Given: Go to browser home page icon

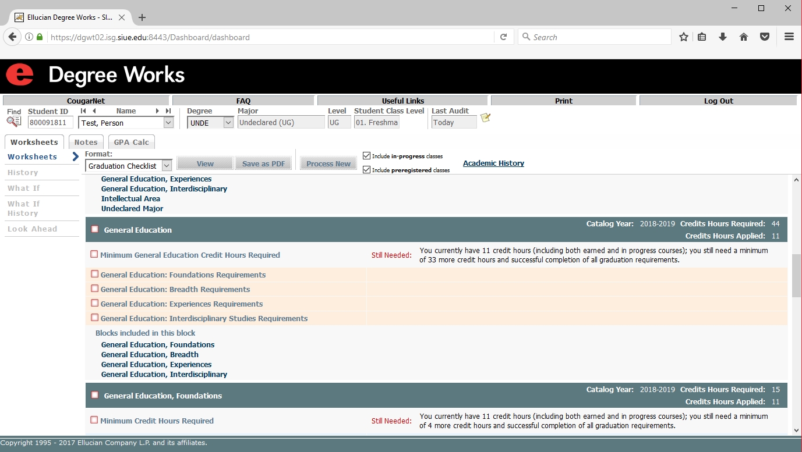Looking at the screenshot, I should [744, 37].
